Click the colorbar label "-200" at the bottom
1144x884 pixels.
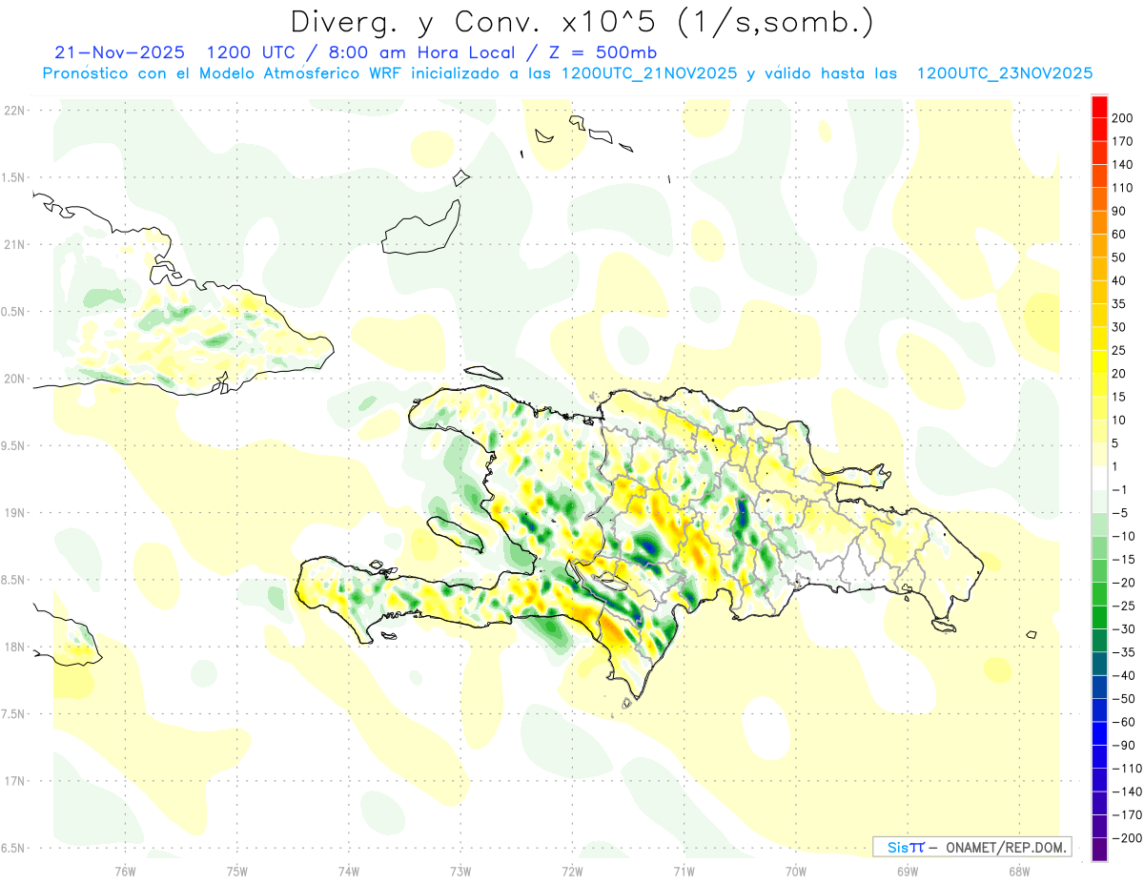[x=1126, y=838]
